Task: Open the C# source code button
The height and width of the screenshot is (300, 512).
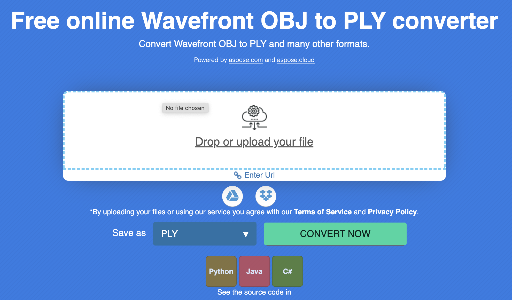Action: 287,271
